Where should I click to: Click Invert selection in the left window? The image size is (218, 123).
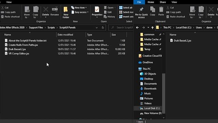(126, 17)
